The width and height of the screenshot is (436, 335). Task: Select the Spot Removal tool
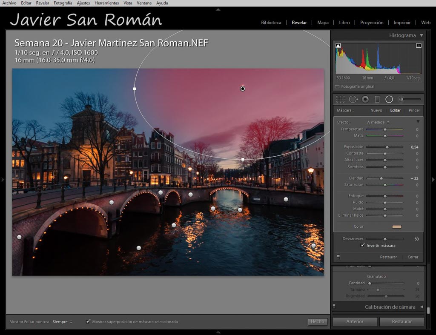pyautogui.click(x=353, y=99)
